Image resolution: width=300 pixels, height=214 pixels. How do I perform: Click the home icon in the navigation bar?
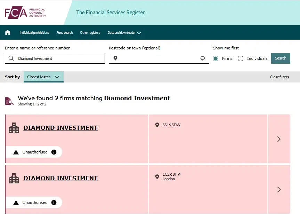coord(7,32)
